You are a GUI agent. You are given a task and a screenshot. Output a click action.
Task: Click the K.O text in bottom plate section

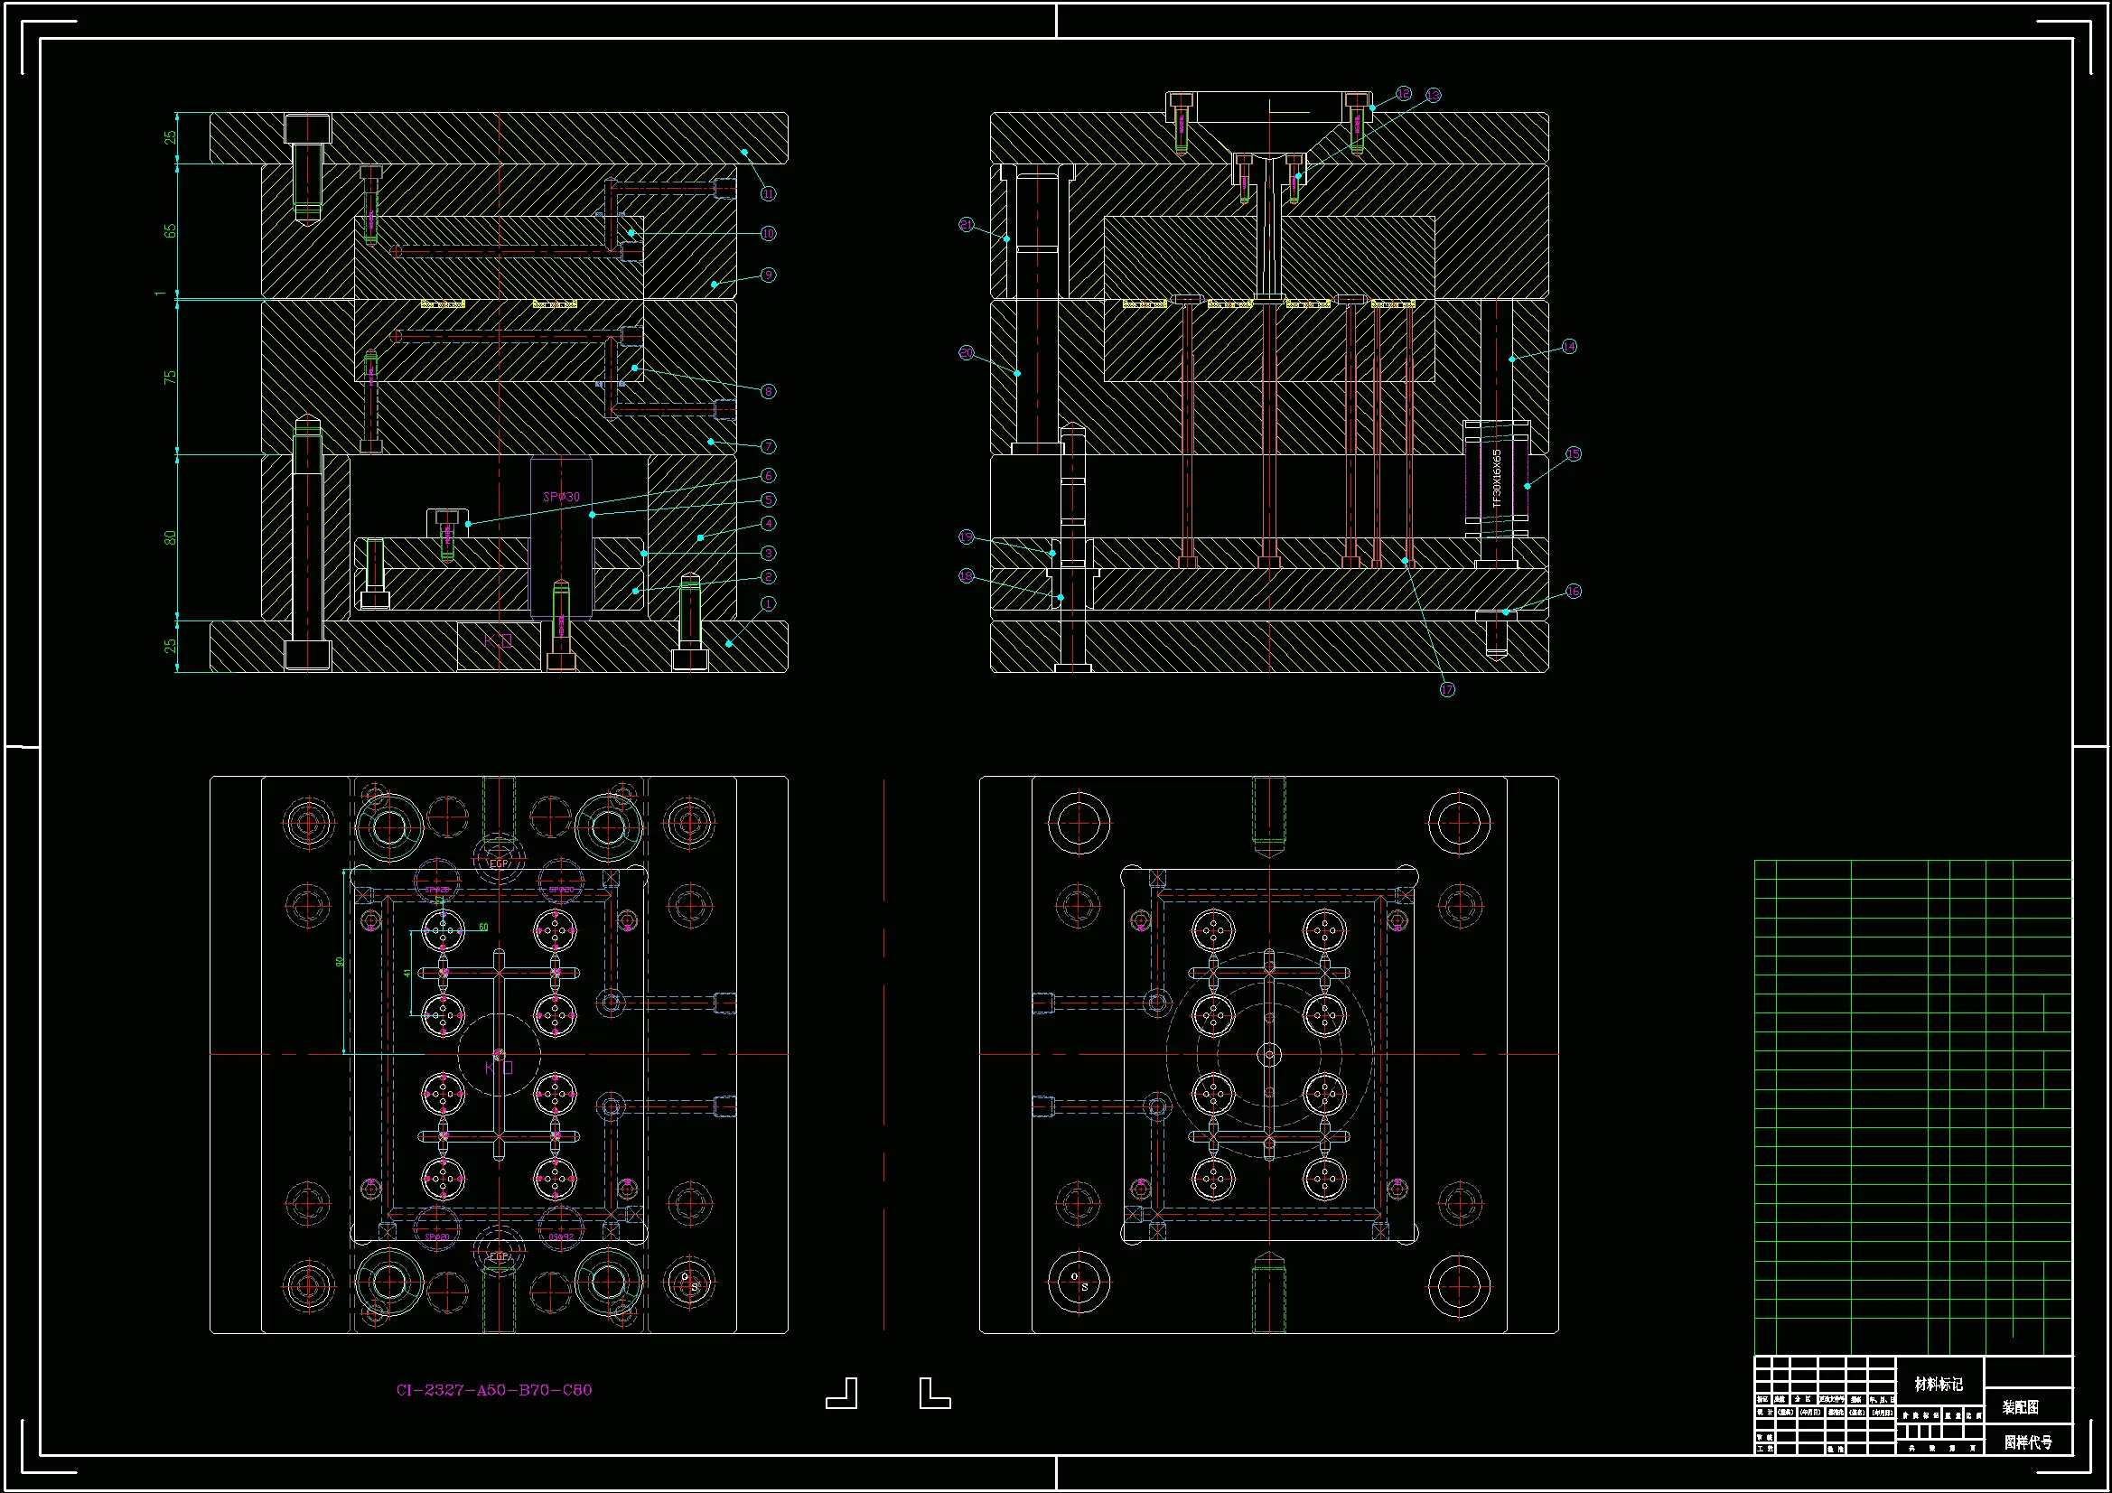click(x=498, y=639)
